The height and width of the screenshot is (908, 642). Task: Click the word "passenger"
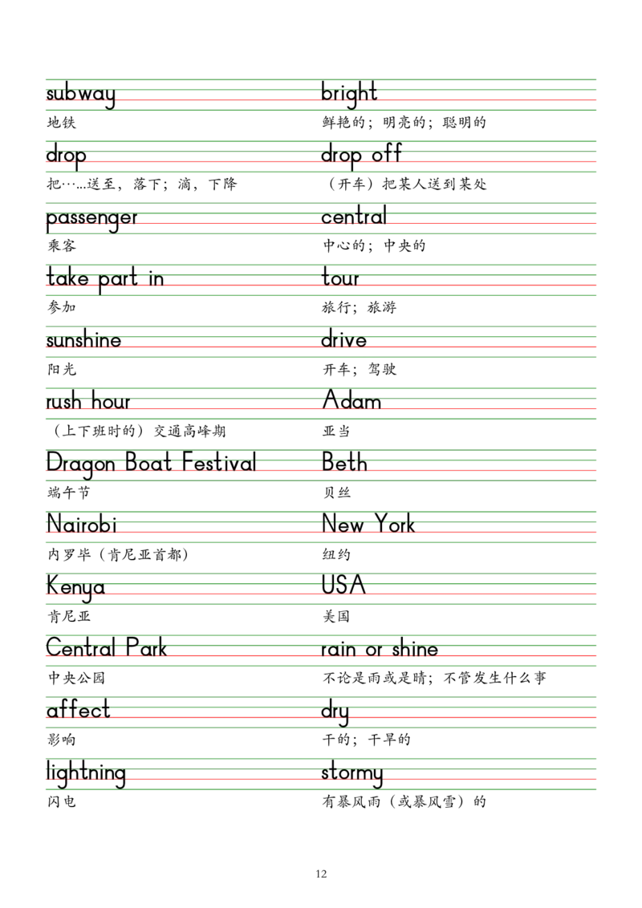click(91, 218)
